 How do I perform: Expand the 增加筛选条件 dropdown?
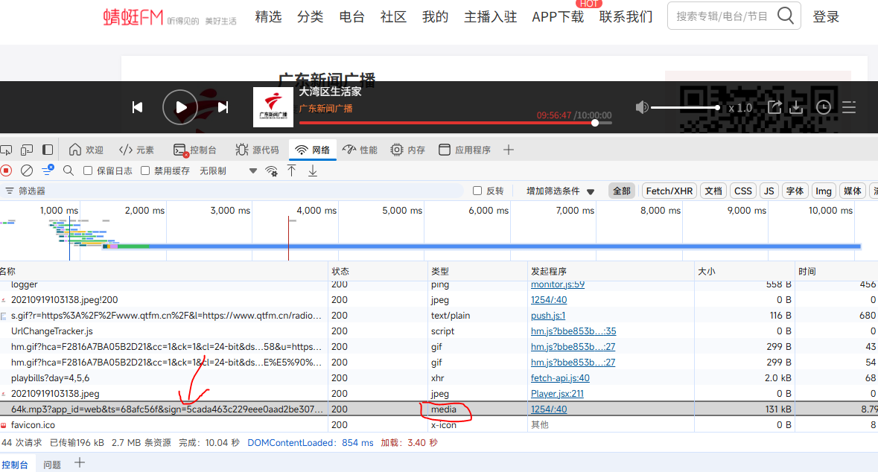[560, 191]
